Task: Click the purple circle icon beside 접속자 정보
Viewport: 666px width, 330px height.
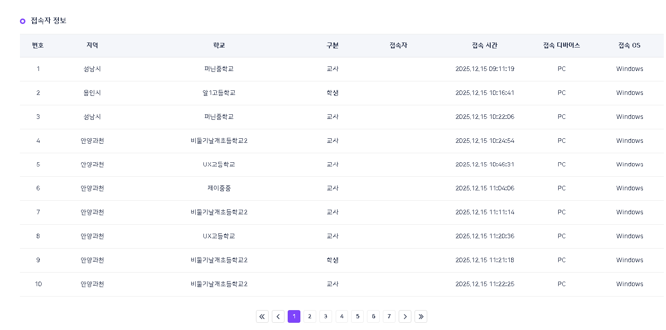Action: [x=23, y=21]
